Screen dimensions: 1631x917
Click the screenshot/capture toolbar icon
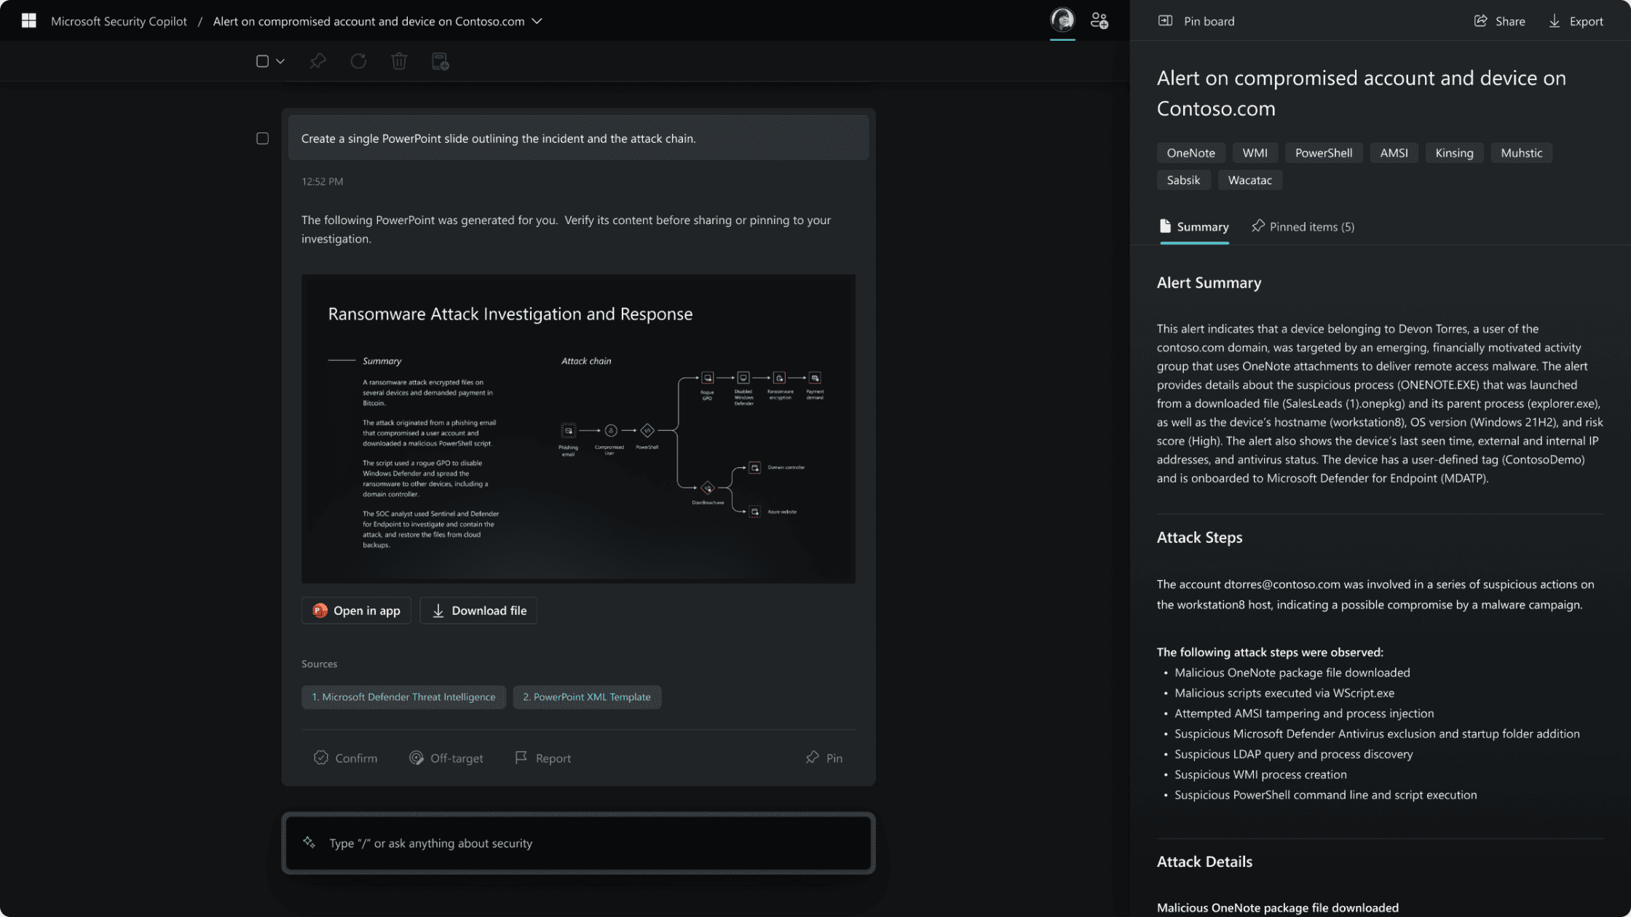click(441, 60)
